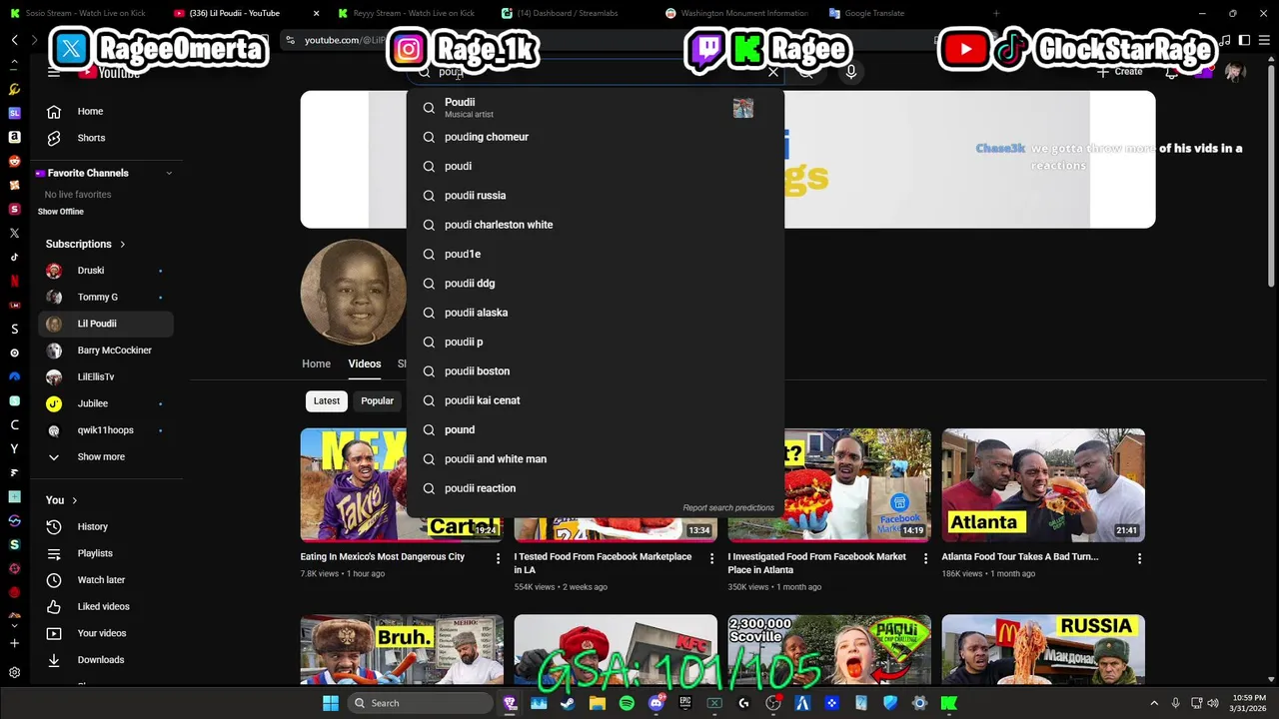The image size is (1279, 719).
Task: Open more options for the Atlanta Food Tour video
Action: point(1139,559)
